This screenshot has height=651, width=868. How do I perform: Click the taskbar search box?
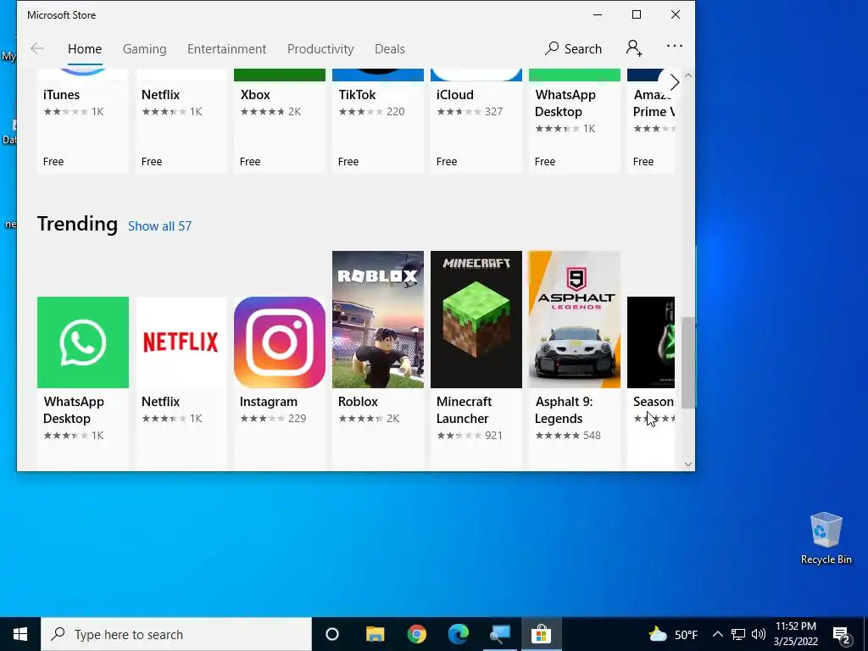point(176,634)
